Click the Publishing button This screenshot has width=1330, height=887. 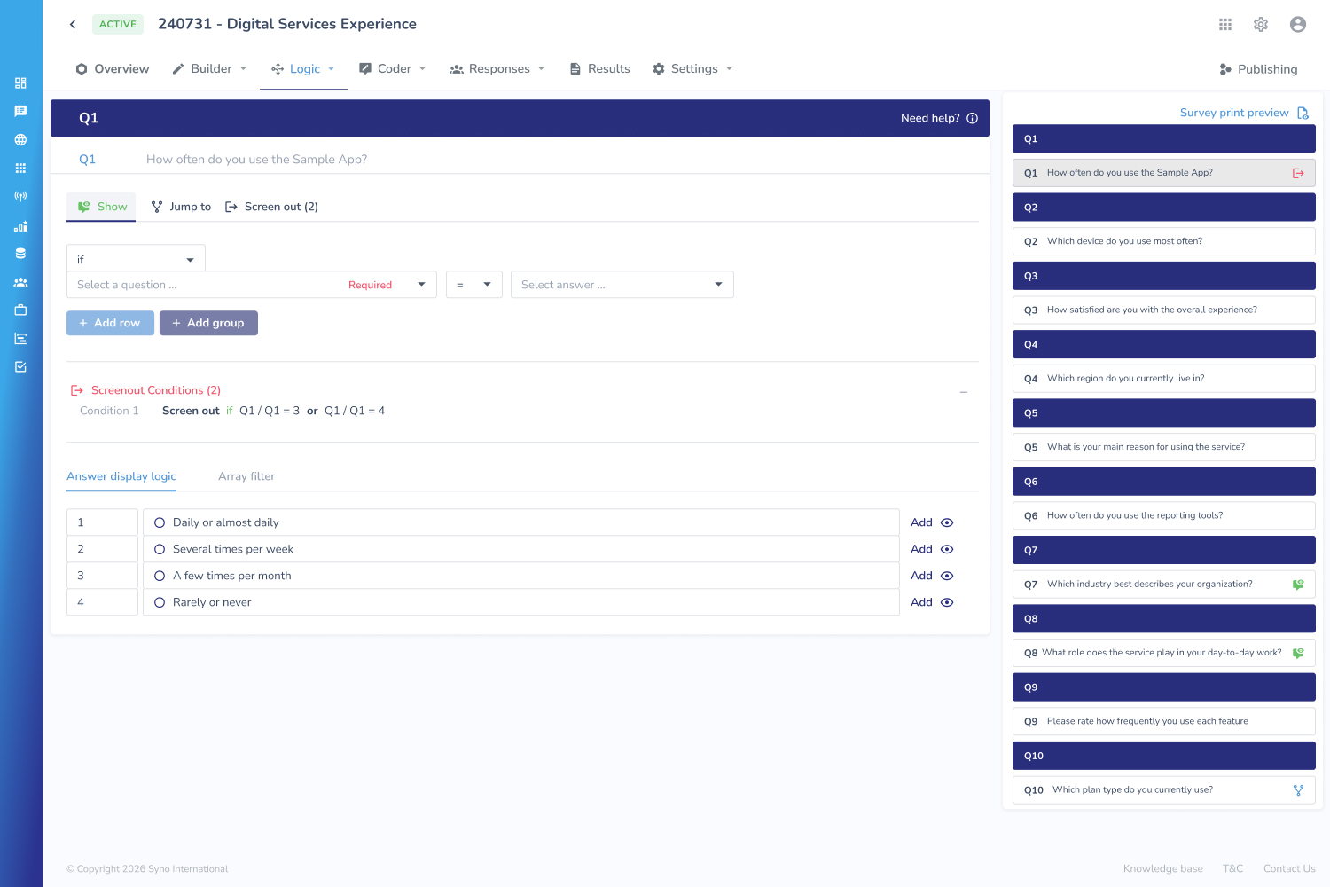tap(1258, 69)
